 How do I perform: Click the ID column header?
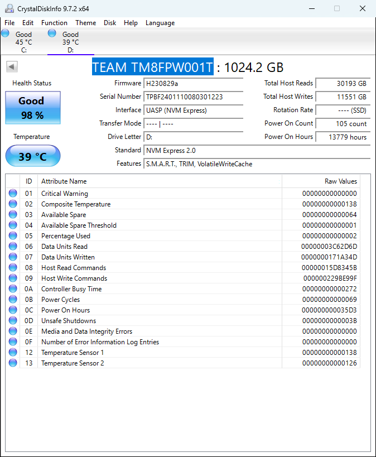28,181
